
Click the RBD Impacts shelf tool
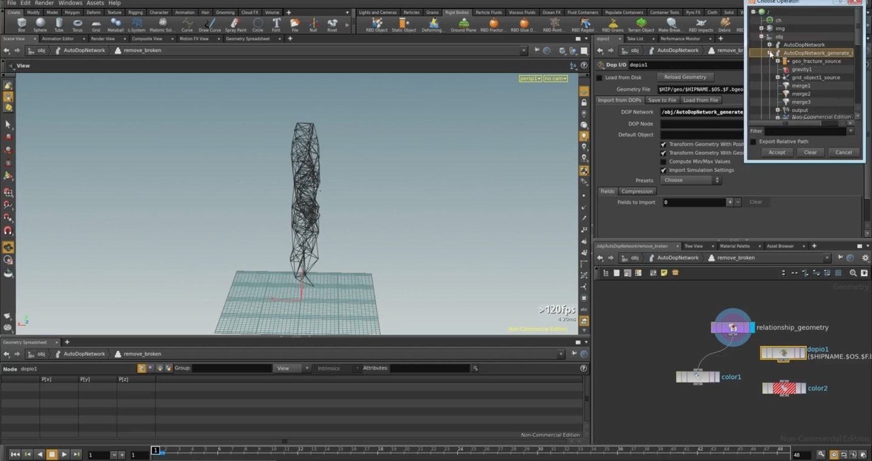pyautogui.click(x=701, y=25)
